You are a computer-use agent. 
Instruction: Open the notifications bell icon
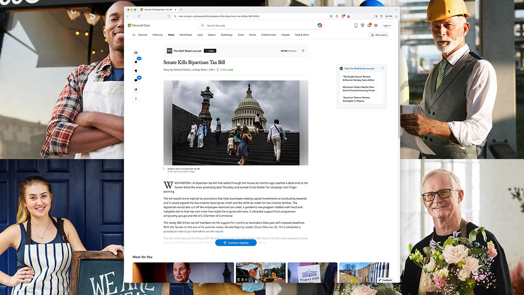point(369,25)
